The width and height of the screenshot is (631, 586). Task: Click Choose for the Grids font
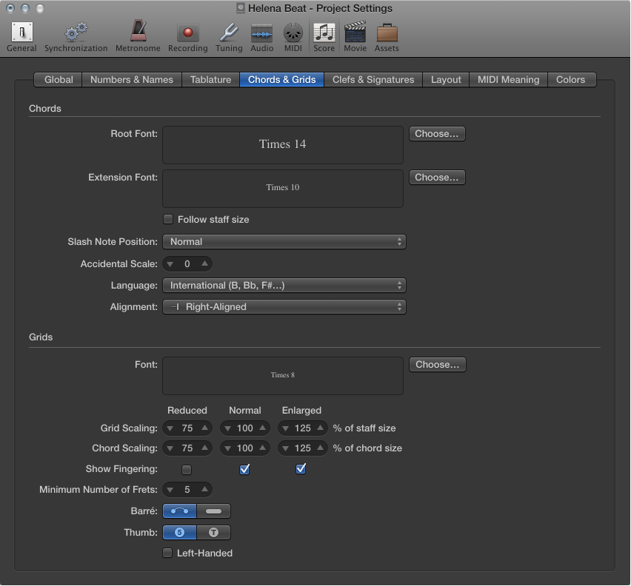coord(437,364)
